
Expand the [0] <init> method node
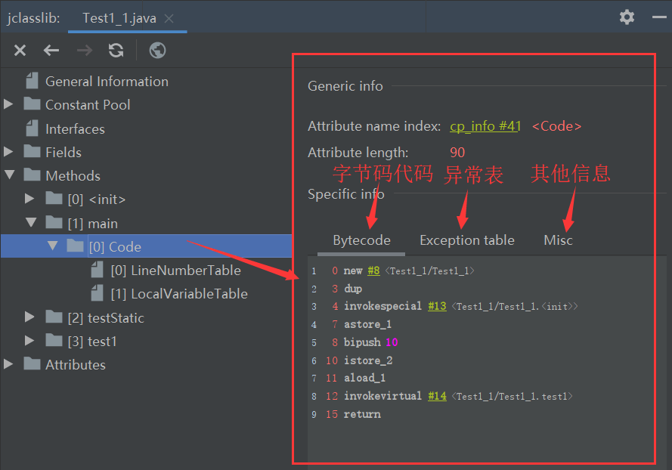click(x=30, y=199)
